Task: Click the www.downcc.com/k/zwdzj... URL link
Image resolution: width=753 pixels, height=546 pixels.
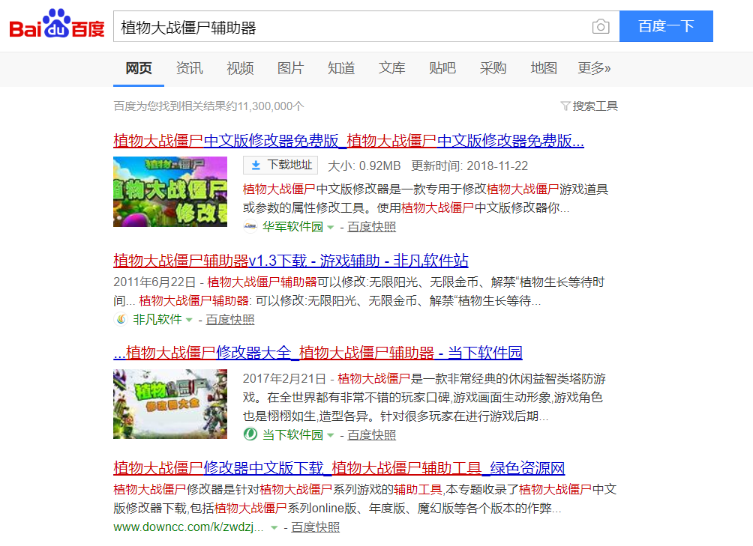Action: coord(188,527)
